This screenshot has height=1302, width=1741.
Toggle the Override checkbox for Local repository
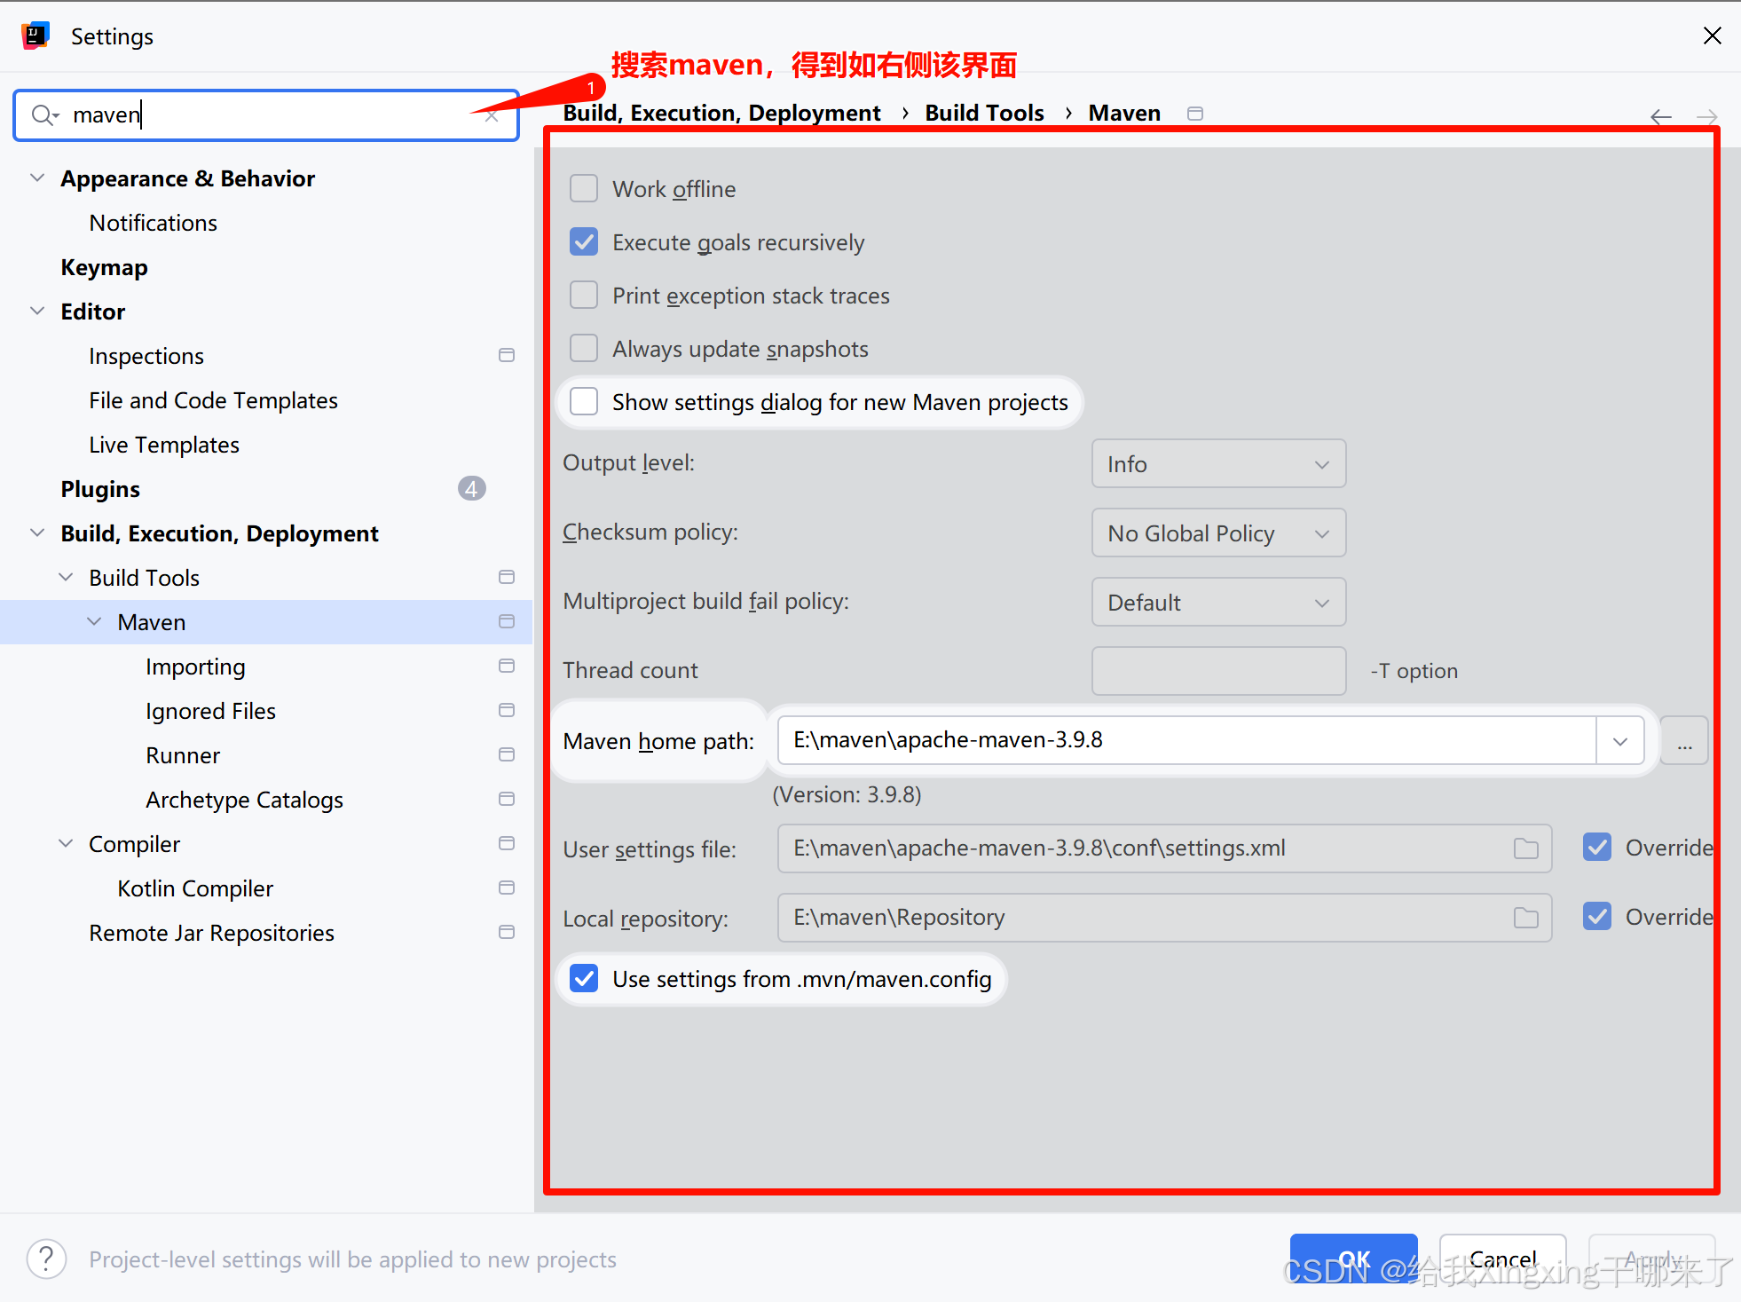click(x=1597, y=917)
